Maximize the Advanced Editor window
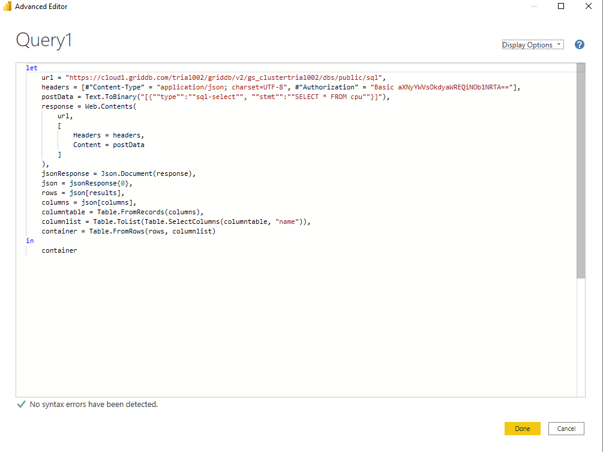Image resolution: width=603 pixels, height=452 pixels. click(x=561, y=7)
